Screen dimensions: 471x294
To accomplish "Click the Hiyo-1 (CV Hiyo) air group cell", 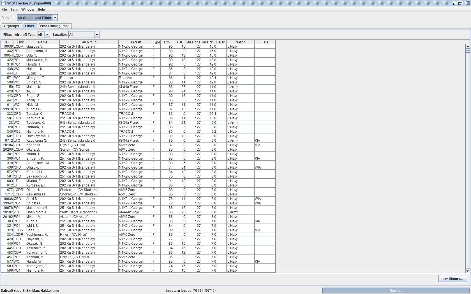I will (x=89, y=145).
